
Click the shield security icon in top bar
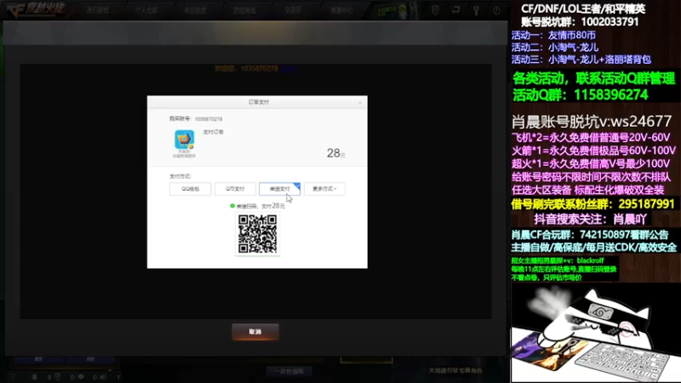pyautogui.click(x=435, y=10)
